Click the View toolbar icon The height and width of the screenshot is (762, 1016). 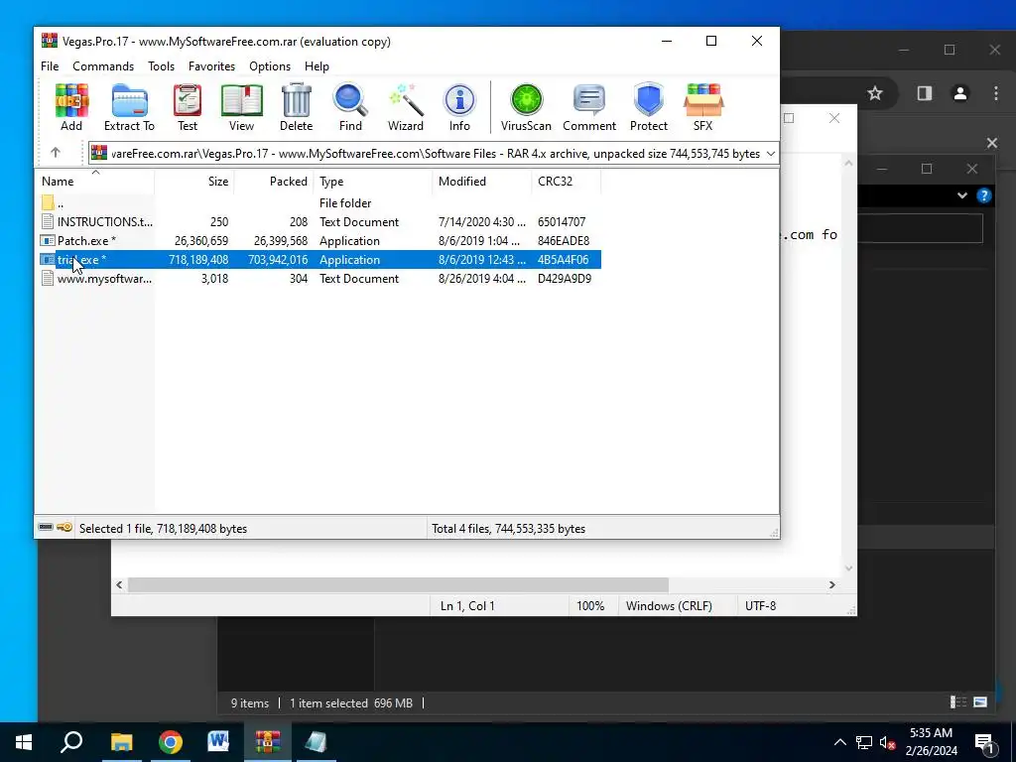pyautogui.click(x=241, y=107)
